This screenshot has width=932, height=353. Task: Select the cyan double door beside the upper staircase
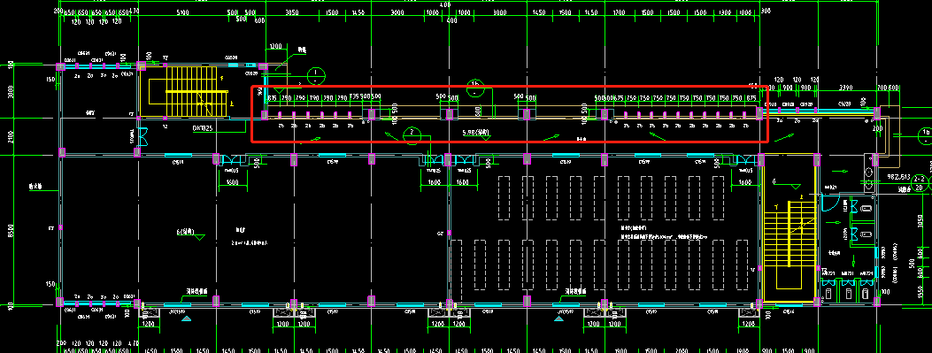pyautogui.click(x=142, y=136)
